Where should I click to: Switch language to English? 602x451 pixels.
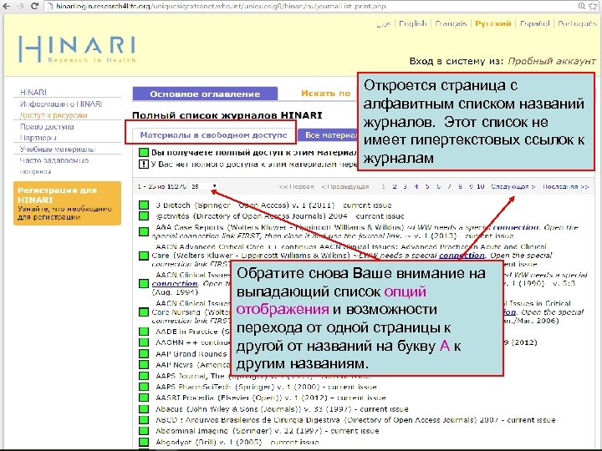pos(413,23)
